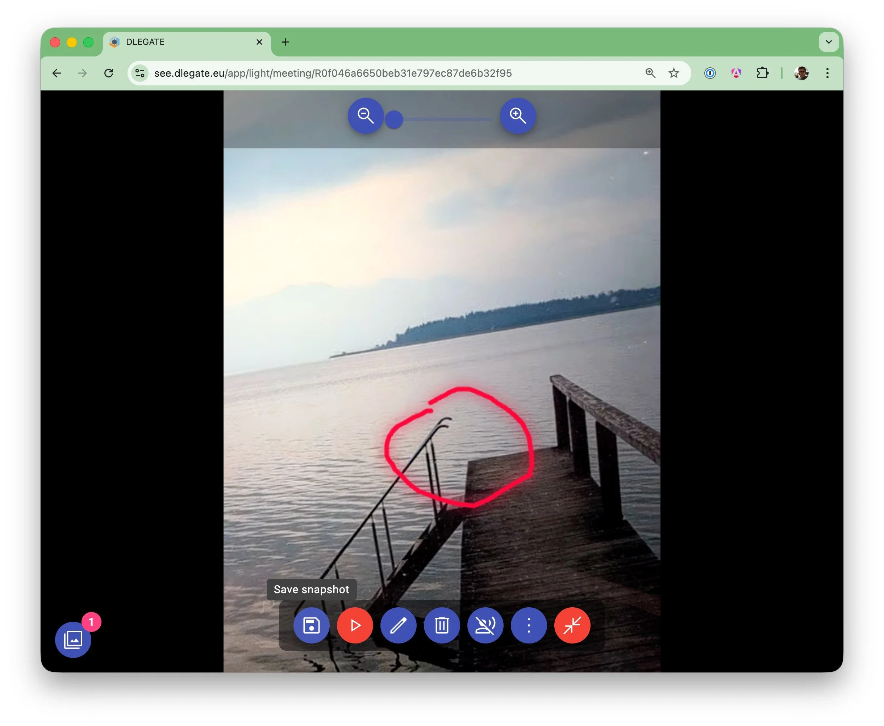This screenshot has height=726, width=884.
Task: Click the Save snapshot label
Action: tap(311, 589)
